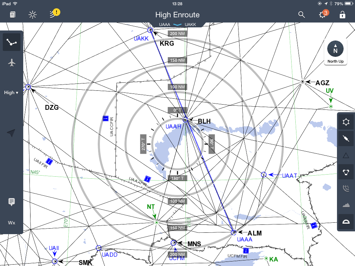Image resolution: width=355 pixels, height=266 pixels.
Task: Open wind icon with yellow warning badge
Action: pyautogui.click(x=55, y=14)
